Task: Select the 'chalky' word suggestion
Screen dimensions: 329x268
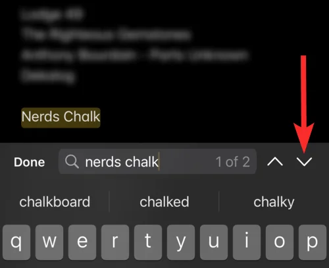Action: (274, 202)
